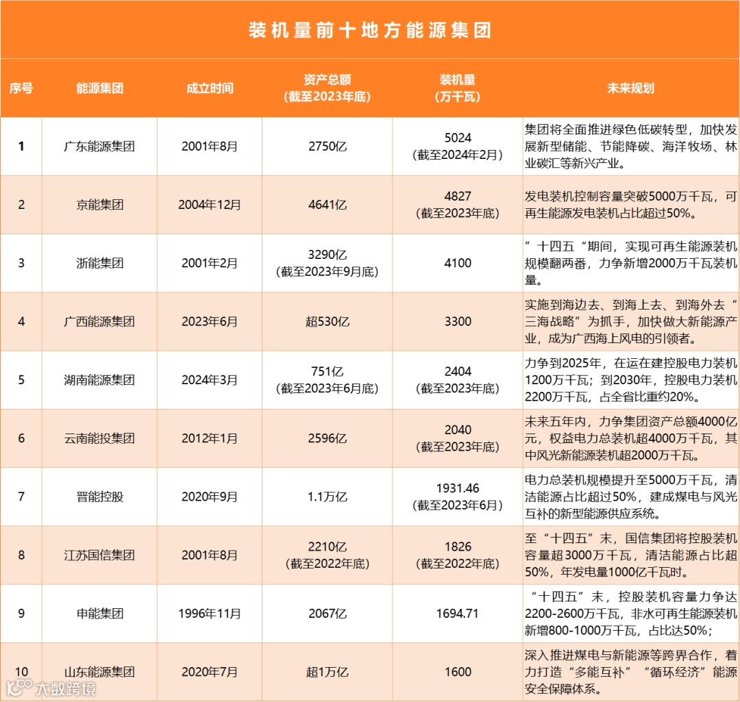This screenshot has height=702, width=740.
Task: Click the 成立时间 column header
Action: pos(210,88)
